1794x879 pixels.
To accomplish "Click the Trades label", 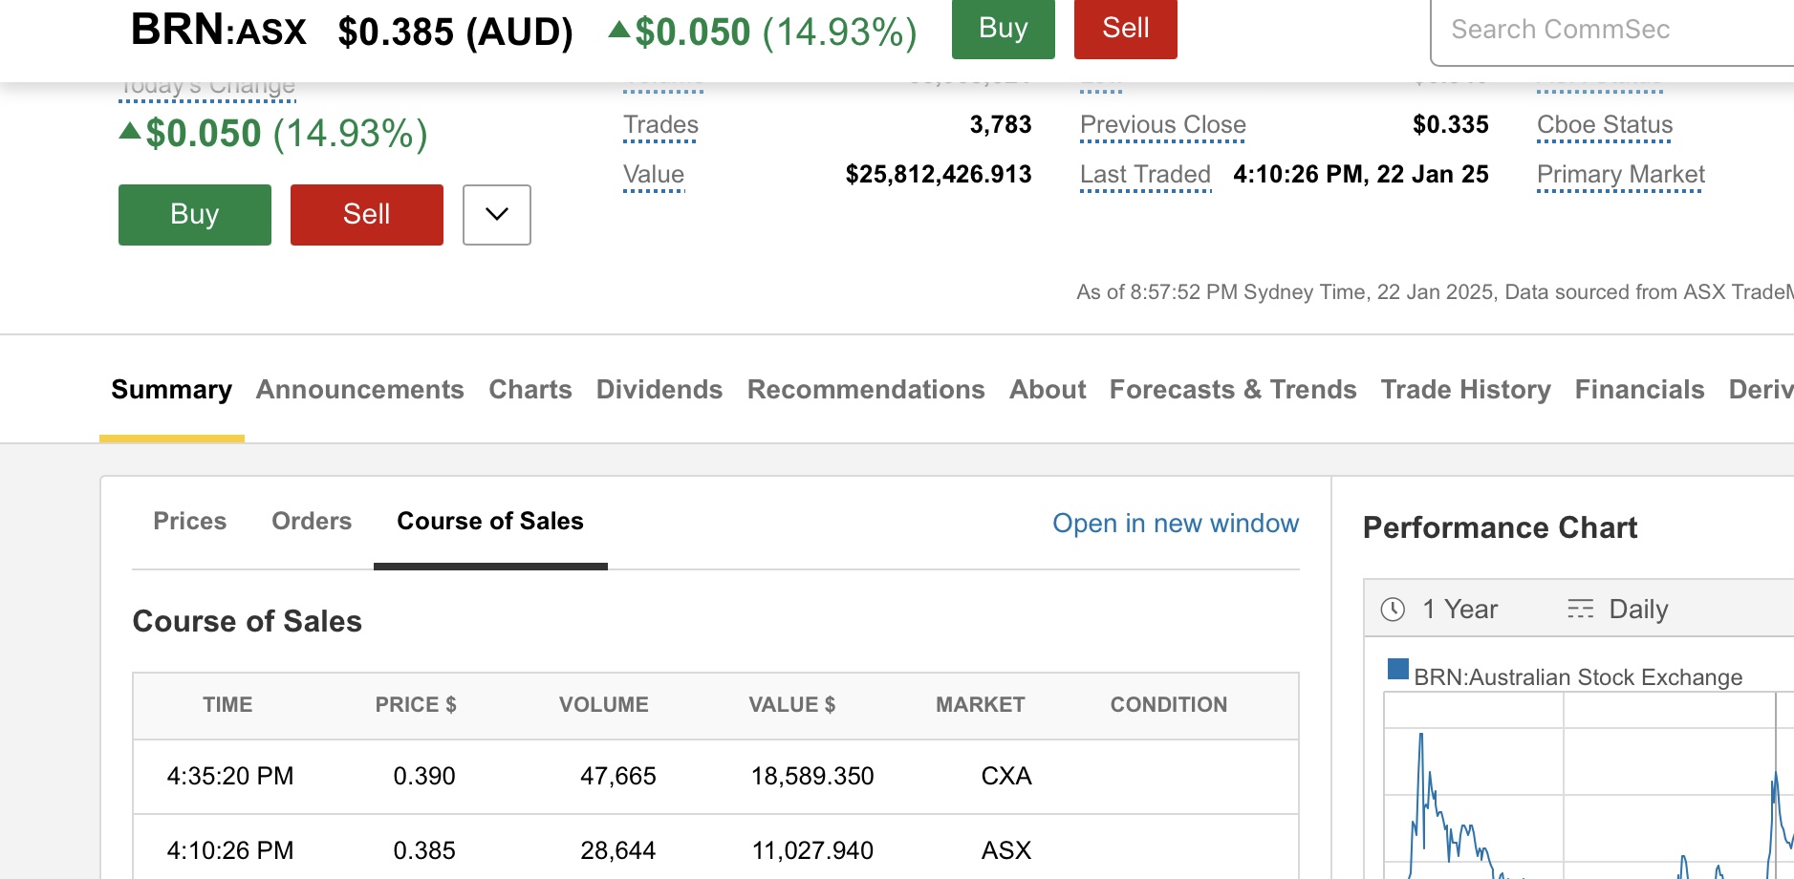I will click(x=660, y=125).
